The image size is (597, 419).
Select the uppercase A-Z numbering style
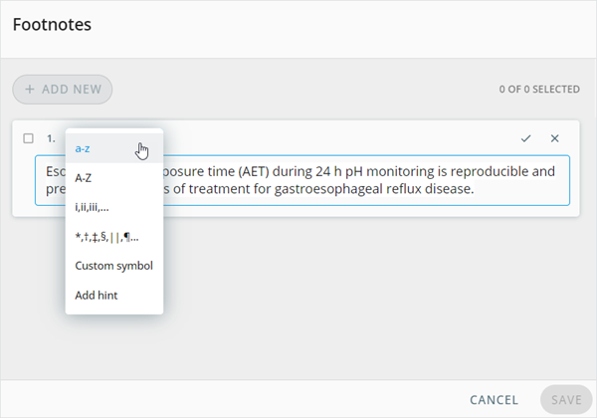coord(85,178)
